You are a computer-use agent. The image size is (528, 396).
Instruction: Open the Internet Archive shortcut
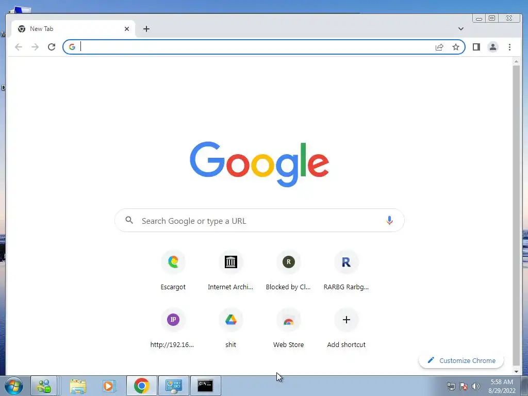click(230, 270)
